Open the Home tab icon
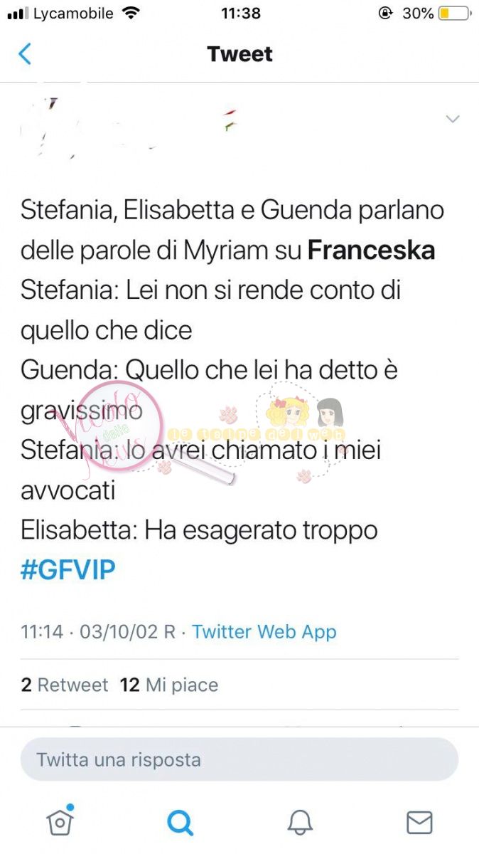This screenshot has height=854, width=479. [60, 822]
